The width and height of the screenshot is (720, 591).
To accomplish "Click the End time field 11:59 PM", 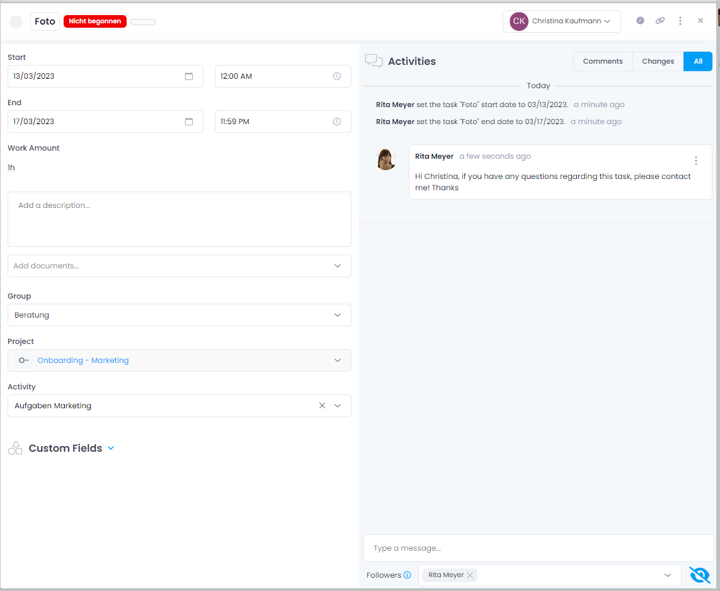I will (283, 122).
